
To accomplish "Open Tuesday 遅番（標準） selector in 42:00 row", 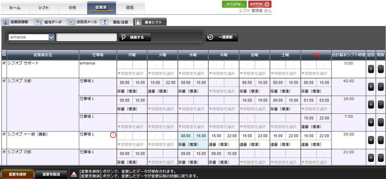I will tap(163, 91).
